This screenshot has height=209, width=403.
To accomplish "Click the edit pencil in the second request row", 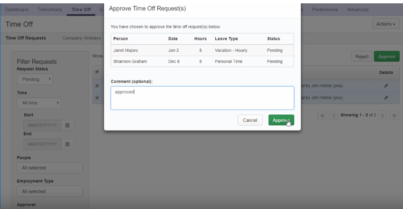I will (x=386, y=98).
